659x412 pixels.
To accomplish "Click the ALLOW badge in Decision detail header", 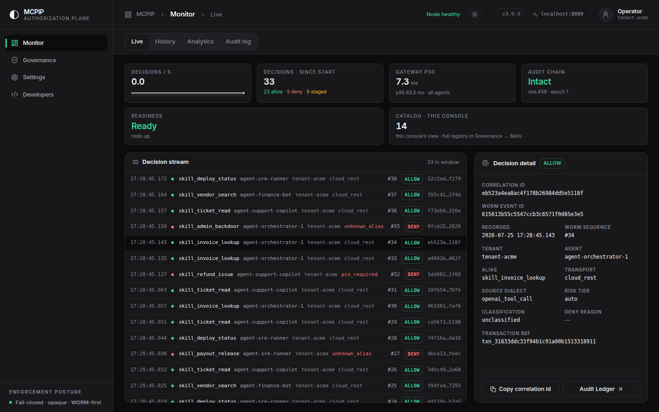I will coord(552,163).
